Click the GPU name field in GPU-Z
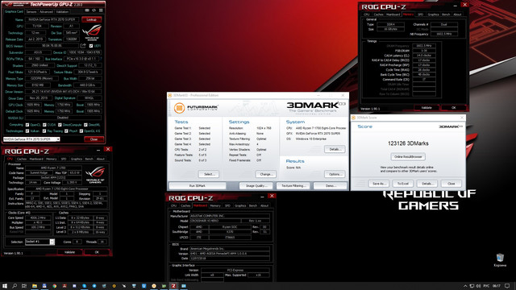516x290 pixels. tap(52, 19)
